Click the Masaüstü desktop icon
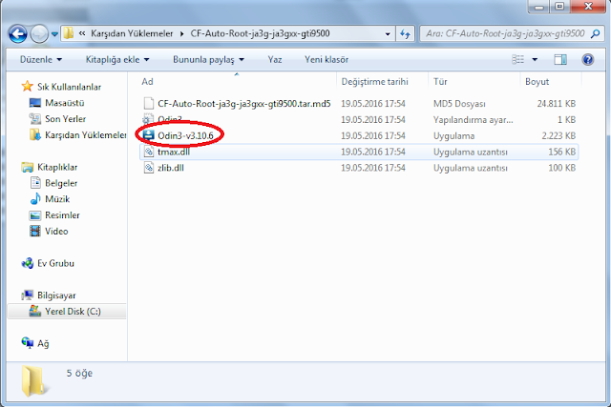611x407 pixels. (x=35, y=103)
